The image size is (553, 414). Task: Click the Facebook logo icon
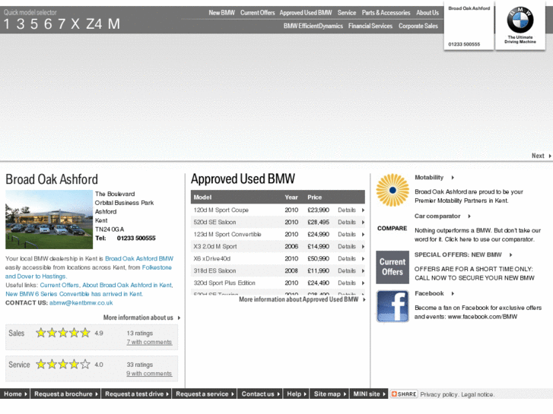(x=393, y=306)
